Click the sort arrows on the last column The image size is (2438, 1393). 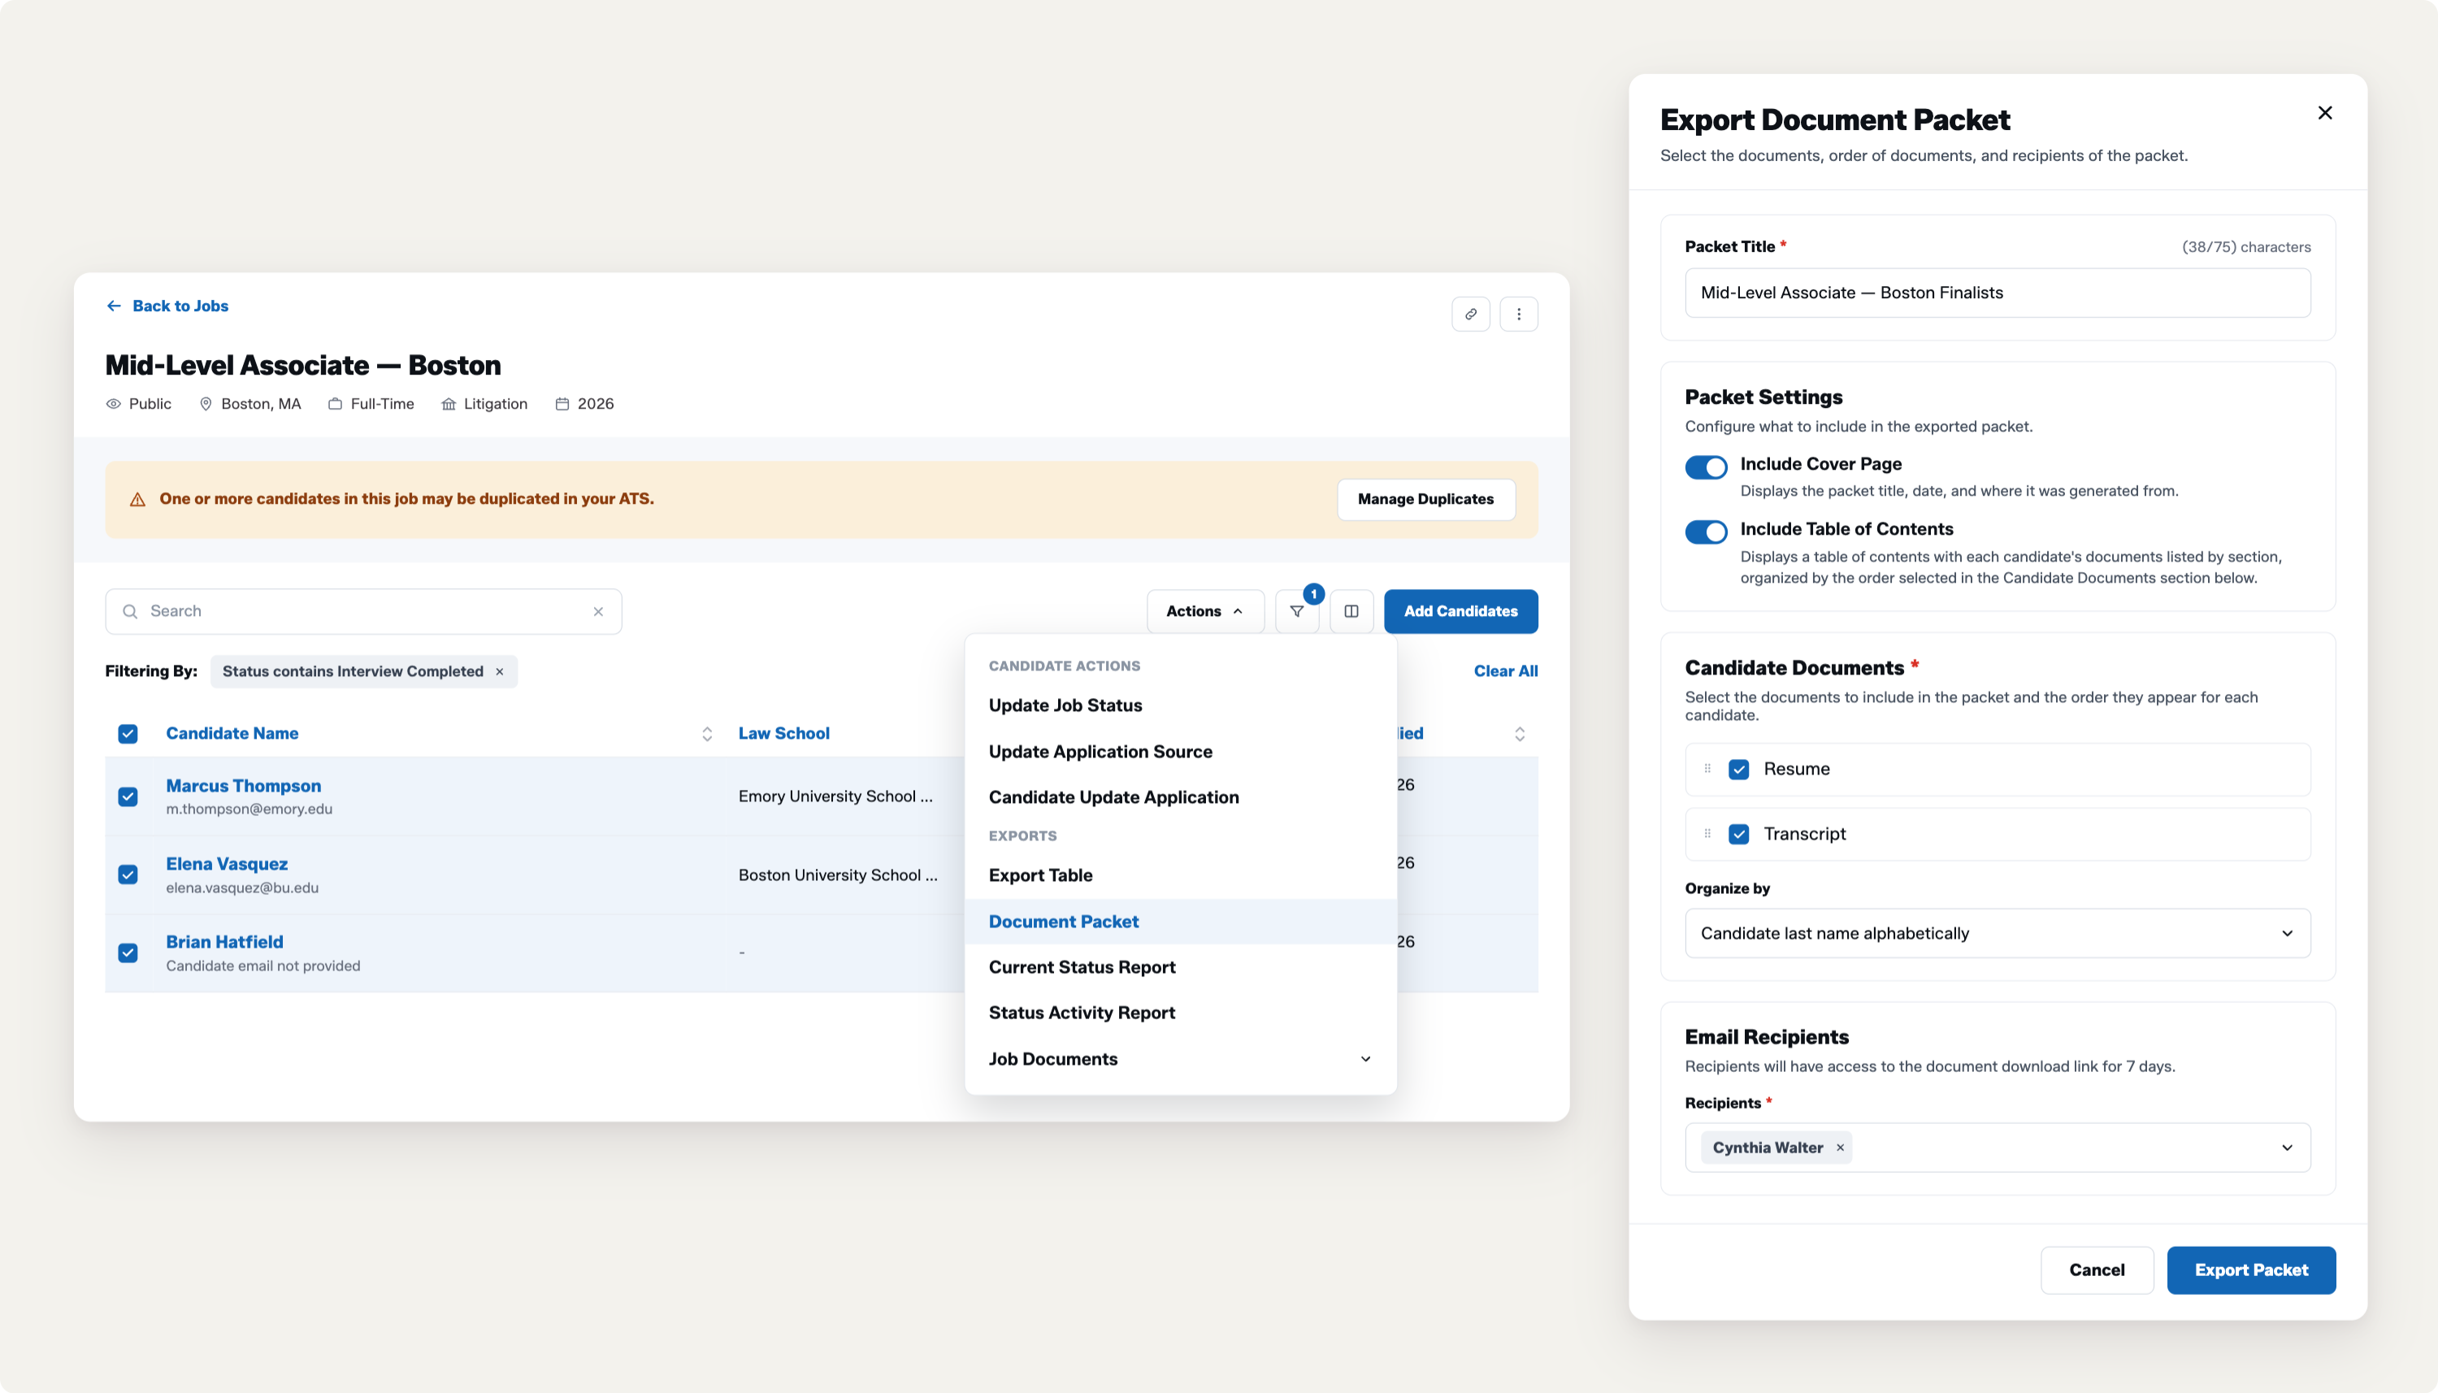click(1519, 734)
